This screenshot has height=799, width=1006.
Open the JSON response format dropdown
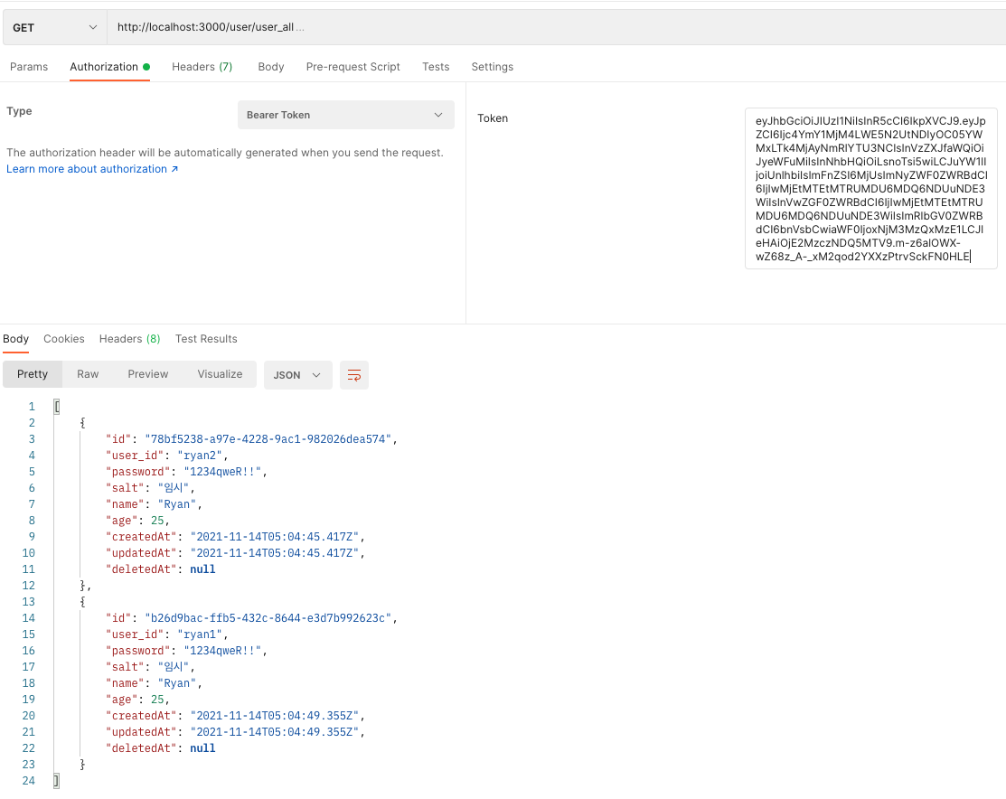(297, 374)
